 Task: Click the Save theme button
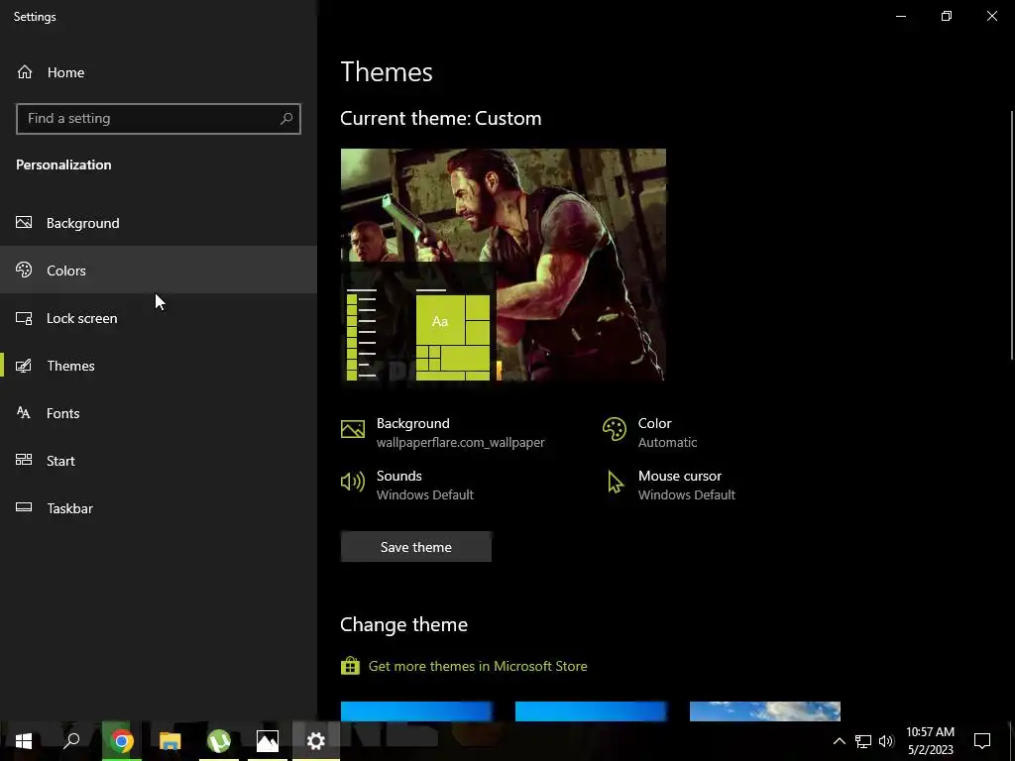tap(416, 547)
